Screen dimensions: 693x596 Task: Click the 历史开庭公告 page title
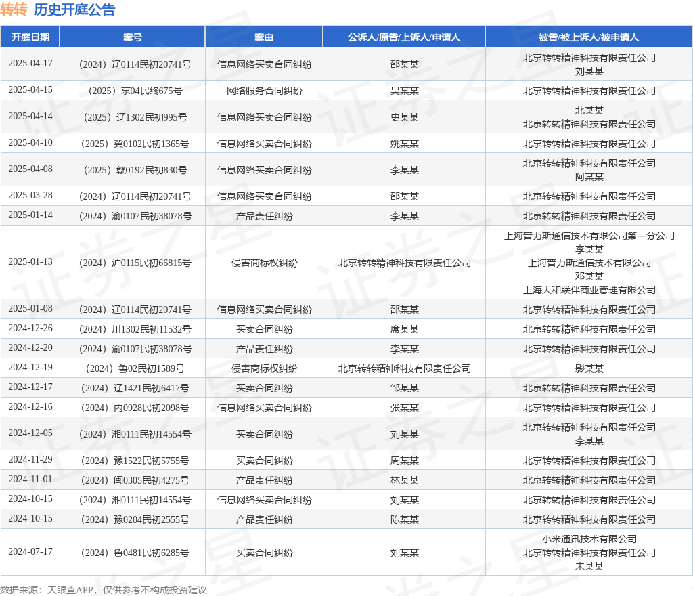(x=74, y=9)
